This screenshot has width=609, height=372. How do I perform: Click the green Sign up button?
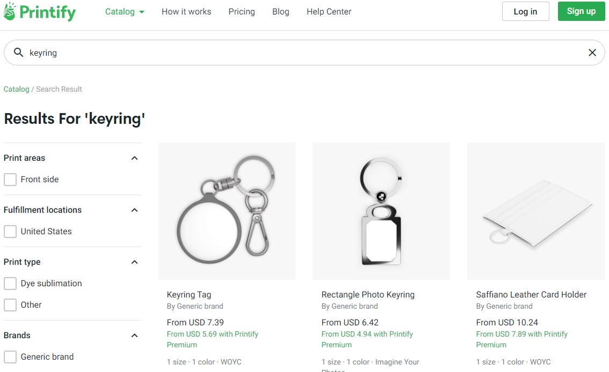click(x=582, y=11)
